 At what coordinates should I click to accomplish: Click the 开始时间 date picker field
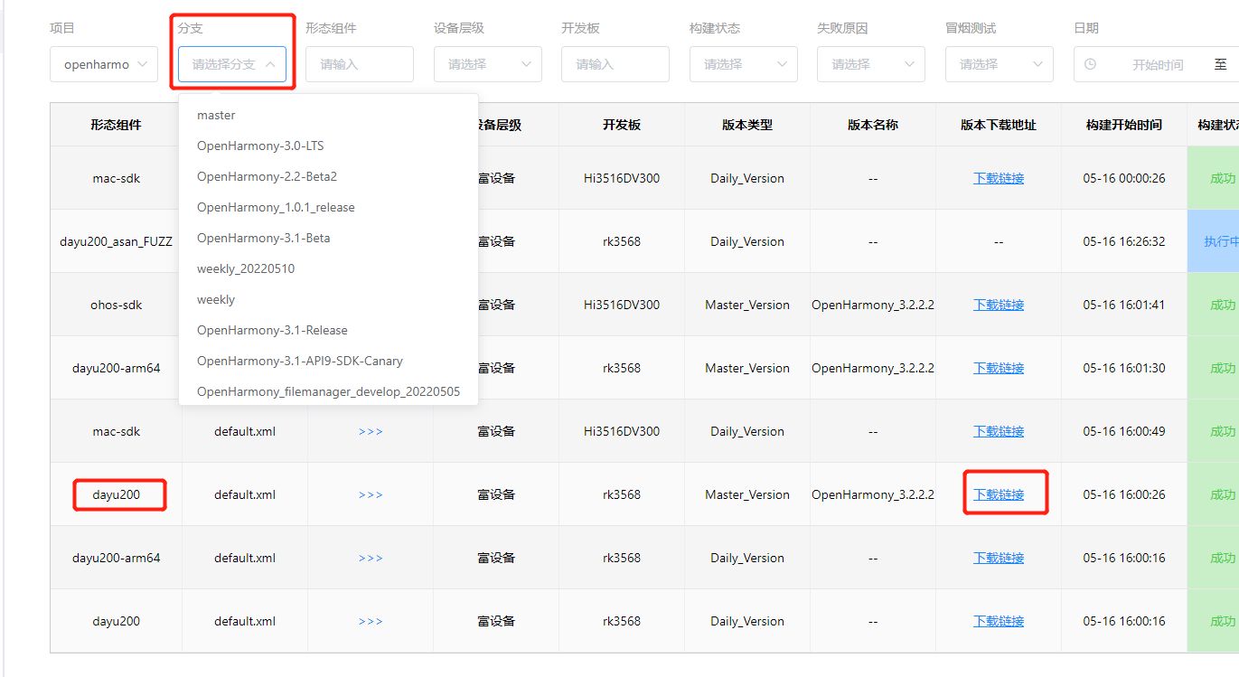(1157, 64)
